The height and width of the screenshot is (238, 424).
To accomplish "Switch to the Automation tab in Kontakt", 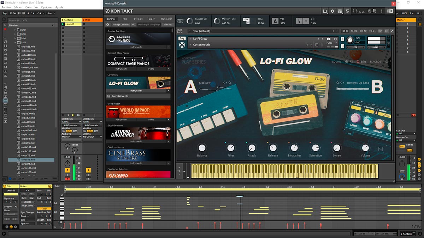I will click(166, 19).
